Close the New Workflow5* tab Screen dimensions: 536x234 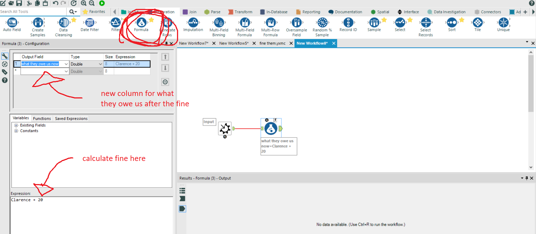[x=254, y=43]
